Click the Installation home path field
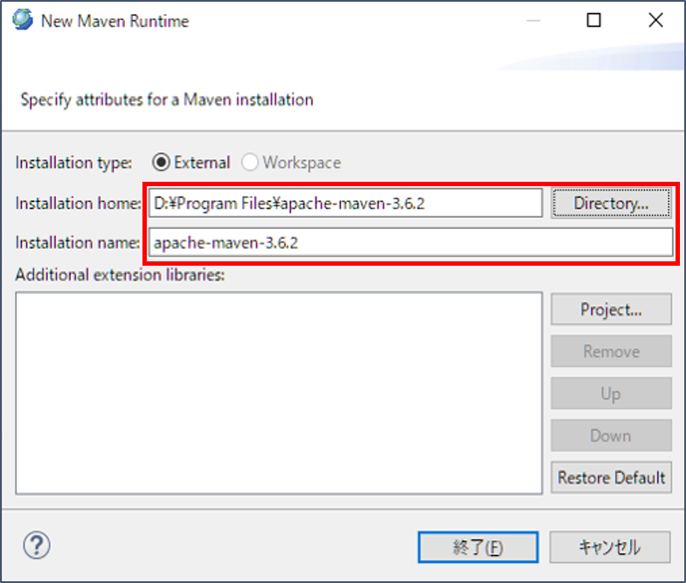The image size is (686, 583). (345, 203)
